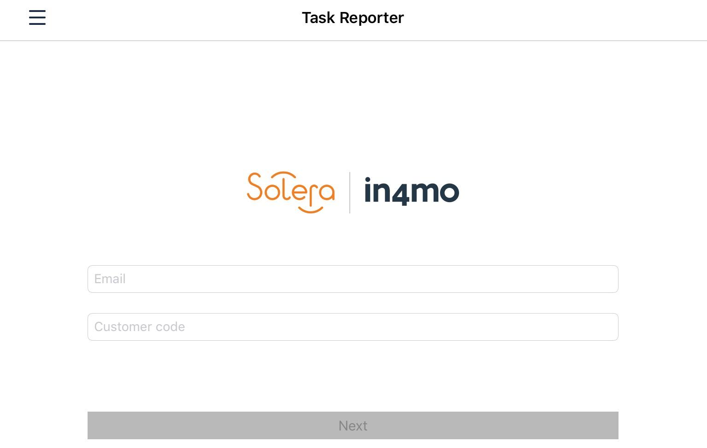Screen dimensions: 707x448
Task: Click the orange Solera wordmark
Action: pos(291,192)
